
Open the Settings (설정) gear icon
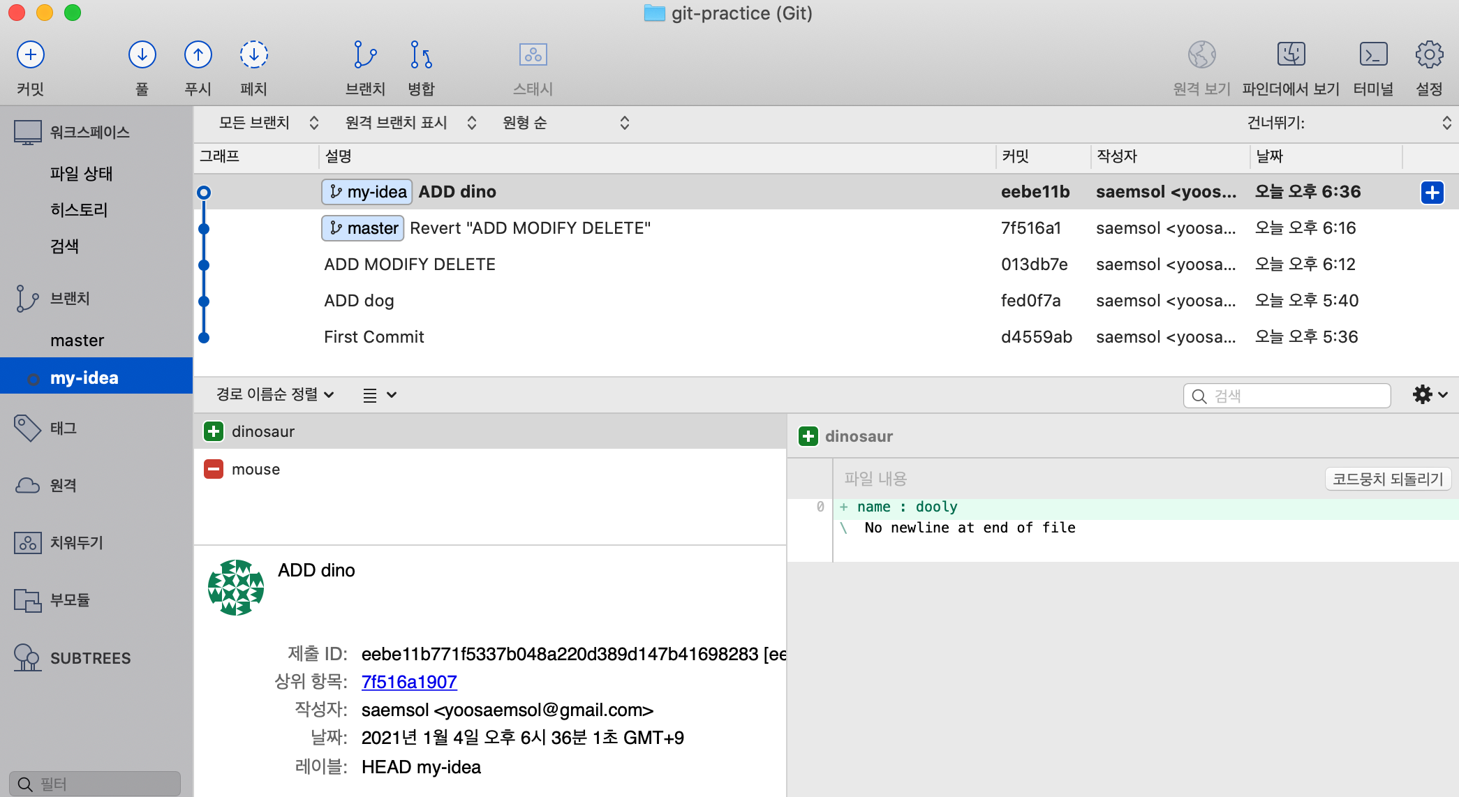(x=1429, y=54)
